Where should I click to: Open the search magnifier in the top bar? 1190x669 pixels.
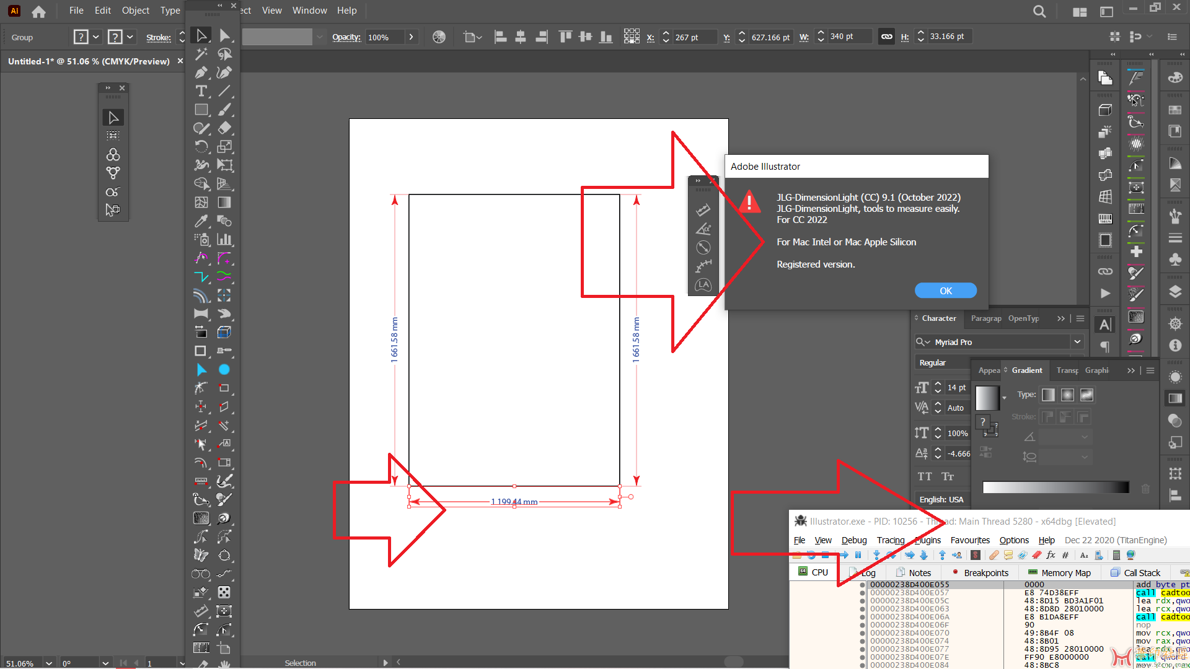tap(1039, 11)
